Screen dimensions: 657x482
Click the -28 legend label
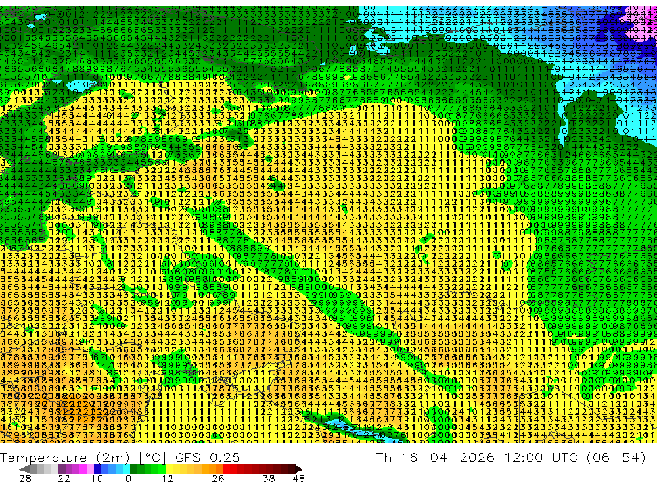click(x=21, y=478)
